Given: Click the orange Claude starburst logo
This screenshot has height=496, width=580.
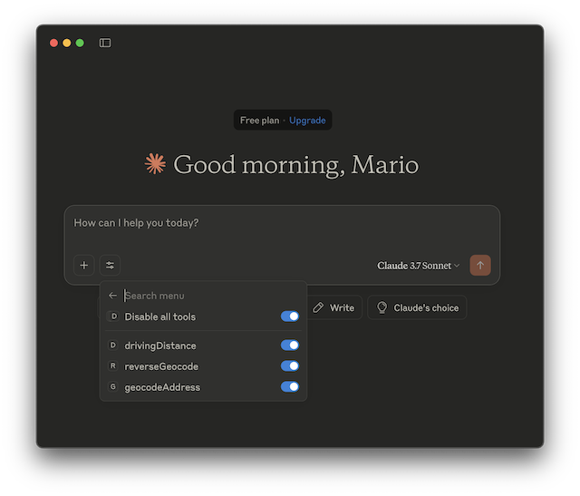Looking at the screenshot, I should 155,163.
